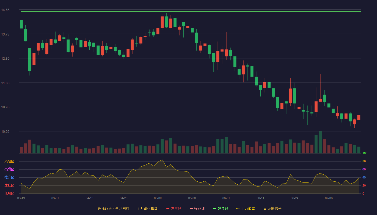The width and height of the screenshot is (377, 215).
Task: Click the 05-20 date label
Action: point(192,198)
